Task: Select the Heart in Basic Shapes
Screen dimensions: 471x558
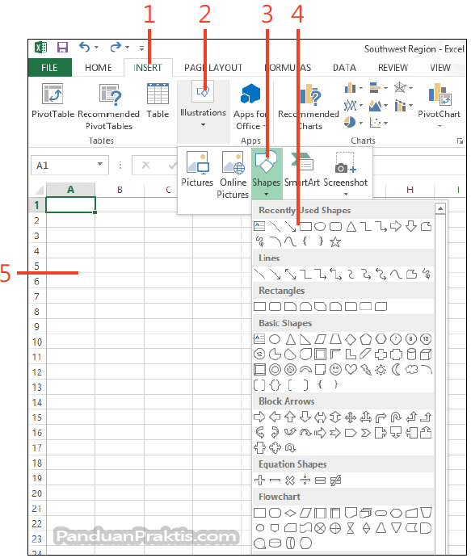Action: coord(351,369)
